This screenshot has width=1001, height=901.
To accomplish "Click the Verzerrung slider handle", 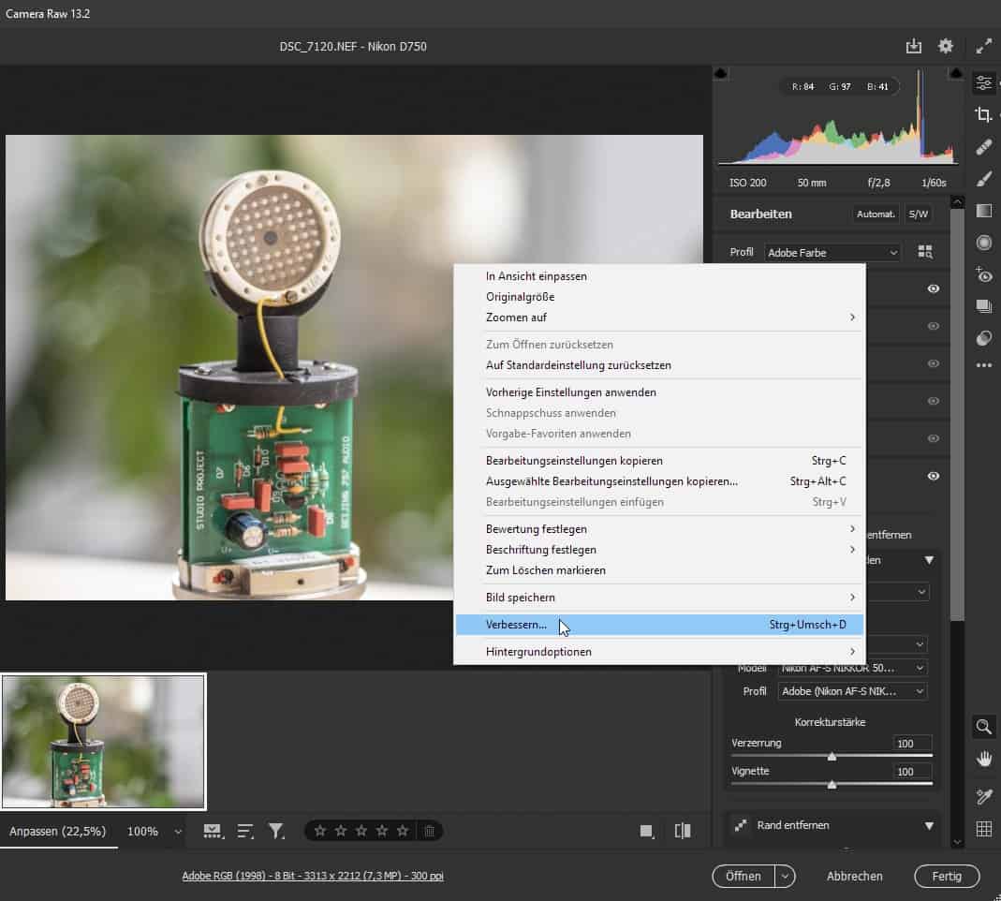I will coord(832,756).
